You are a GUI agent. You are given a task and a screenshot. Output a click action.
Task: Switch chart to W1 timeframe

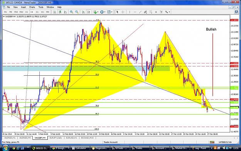pos(42,12)
